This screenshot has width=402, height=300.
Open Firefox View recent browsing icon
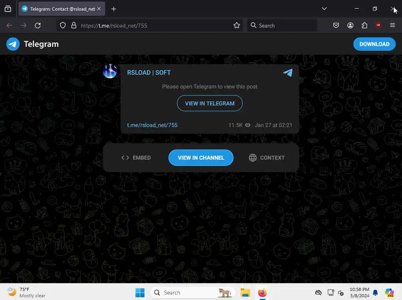[x=8, y=9]
